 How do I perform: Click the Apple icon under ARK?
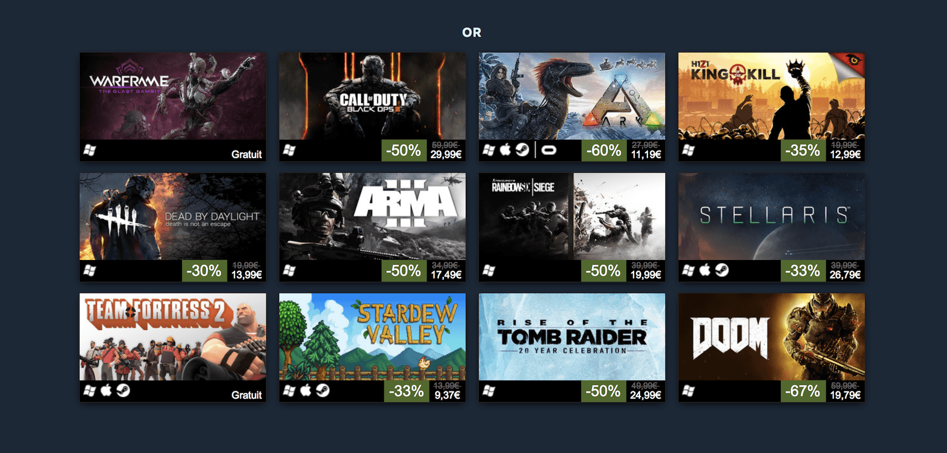505,150
